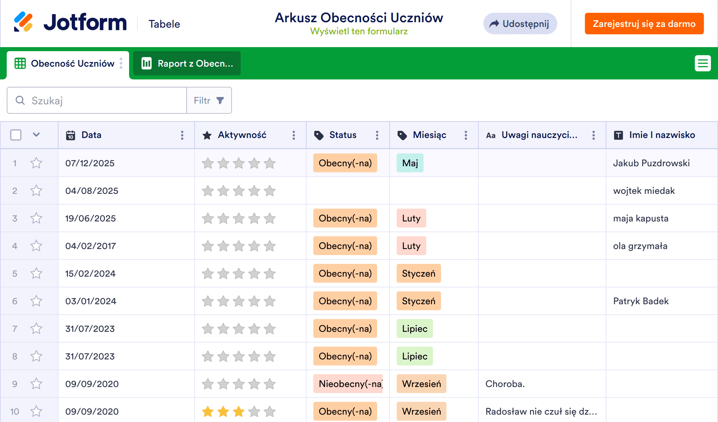Open the Nieobecny(-na) status cell dropdown

coord(348,384)
